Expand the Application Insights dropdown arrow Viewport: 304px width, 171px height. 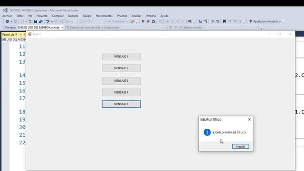[280, 21]
